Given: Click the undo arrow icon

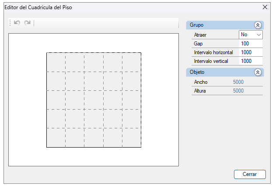Looking at the screenshot, I should [x=17, y=23].
